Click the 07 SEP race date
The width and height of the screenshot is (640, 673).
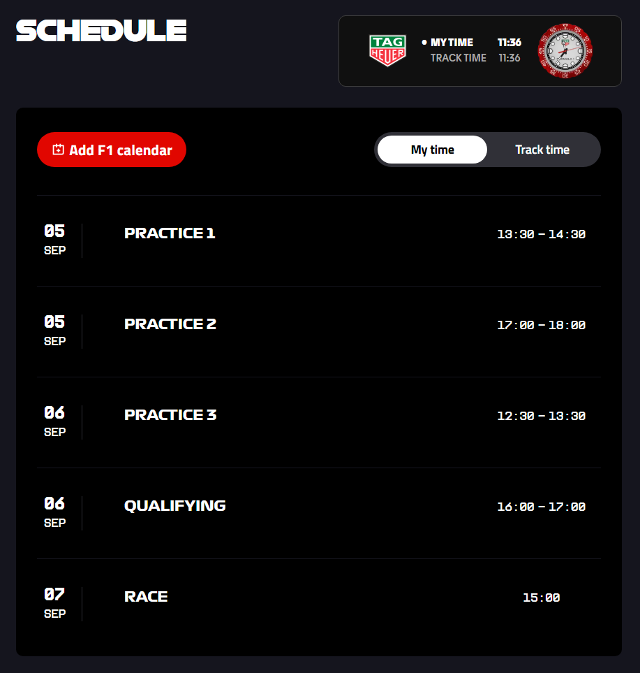point(54,603)
